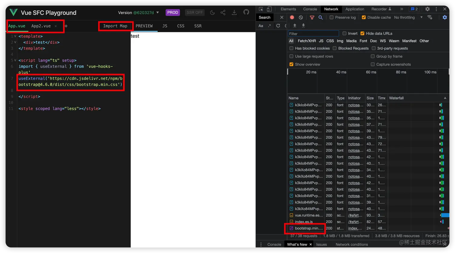
Task: Open the Application tab
Action: coord(355,9)
